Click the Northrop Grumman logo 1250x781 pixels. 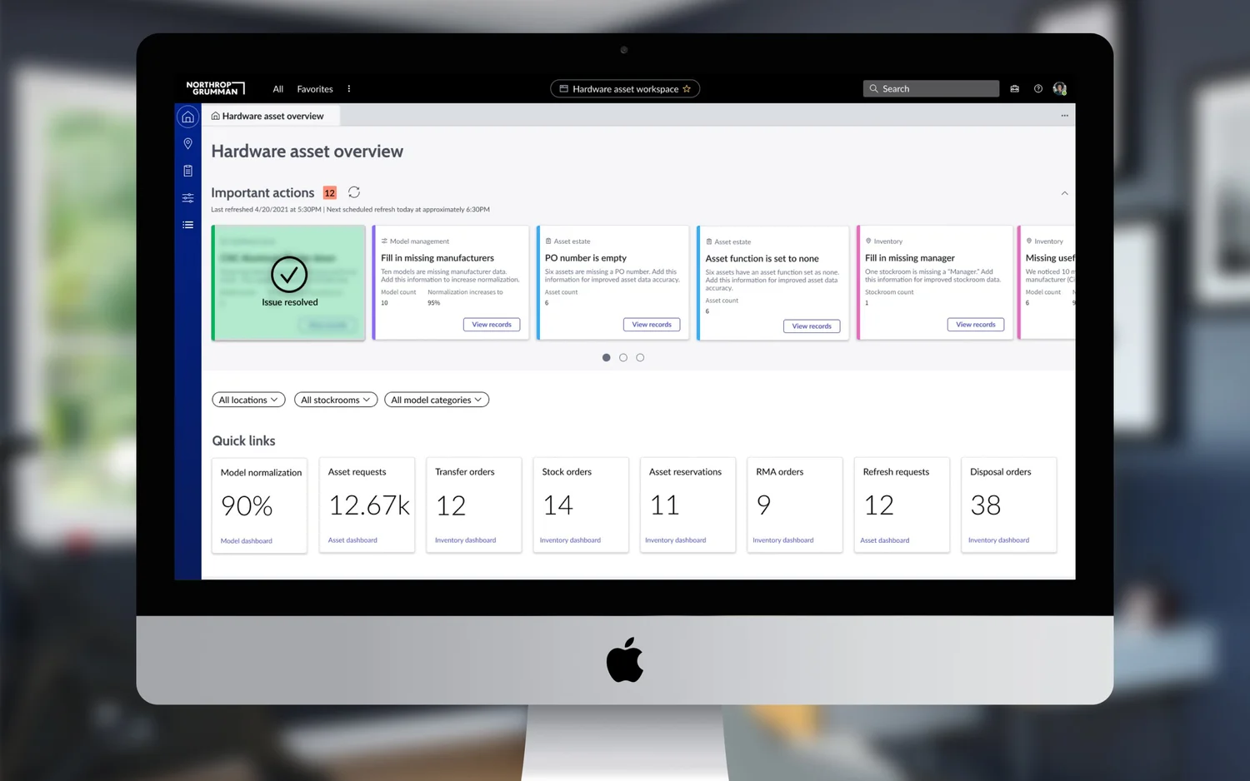click(215, 88)
